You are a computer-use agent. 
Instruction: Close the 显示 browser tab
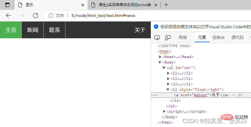tap(83, 5)
